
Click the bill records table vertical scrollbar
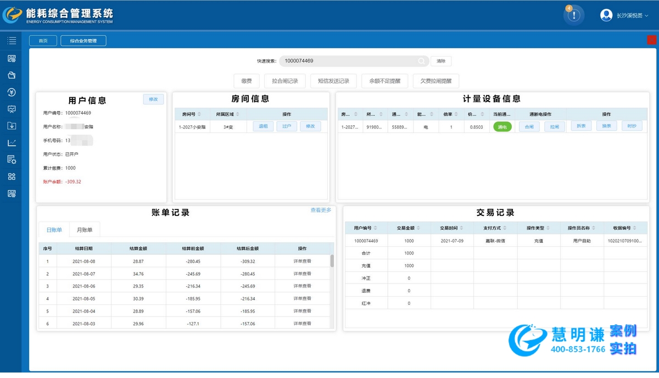pos(332,261)
